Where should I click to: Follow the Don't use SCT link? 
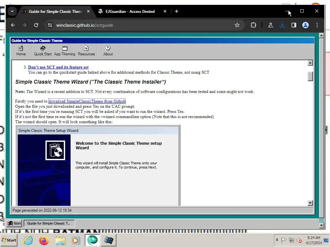[58, 67]
